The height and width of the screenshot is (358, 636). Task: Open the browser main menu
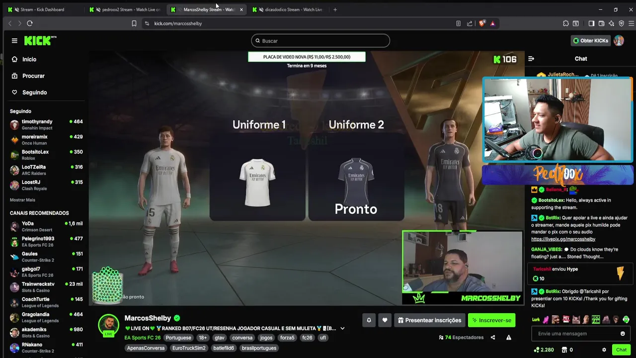coord(632,23)
